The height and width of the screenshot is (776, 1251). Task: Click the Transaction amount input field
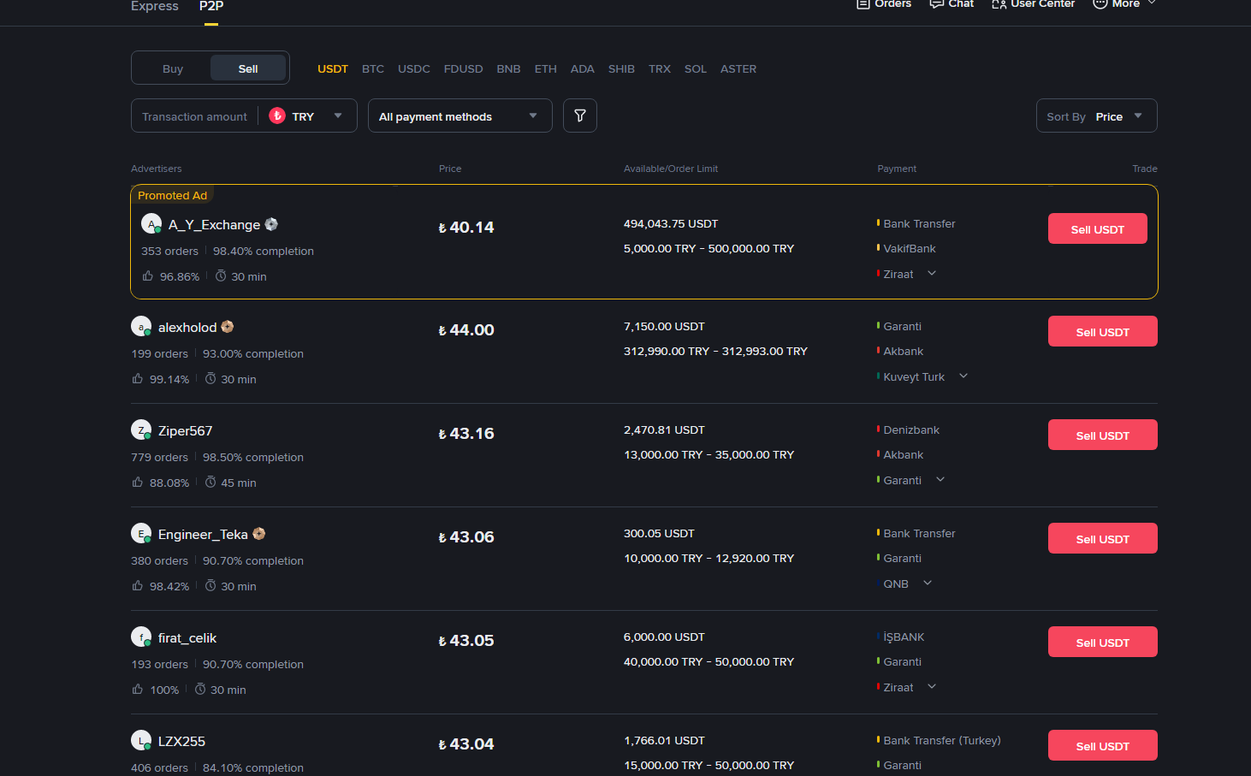[194, 116]
